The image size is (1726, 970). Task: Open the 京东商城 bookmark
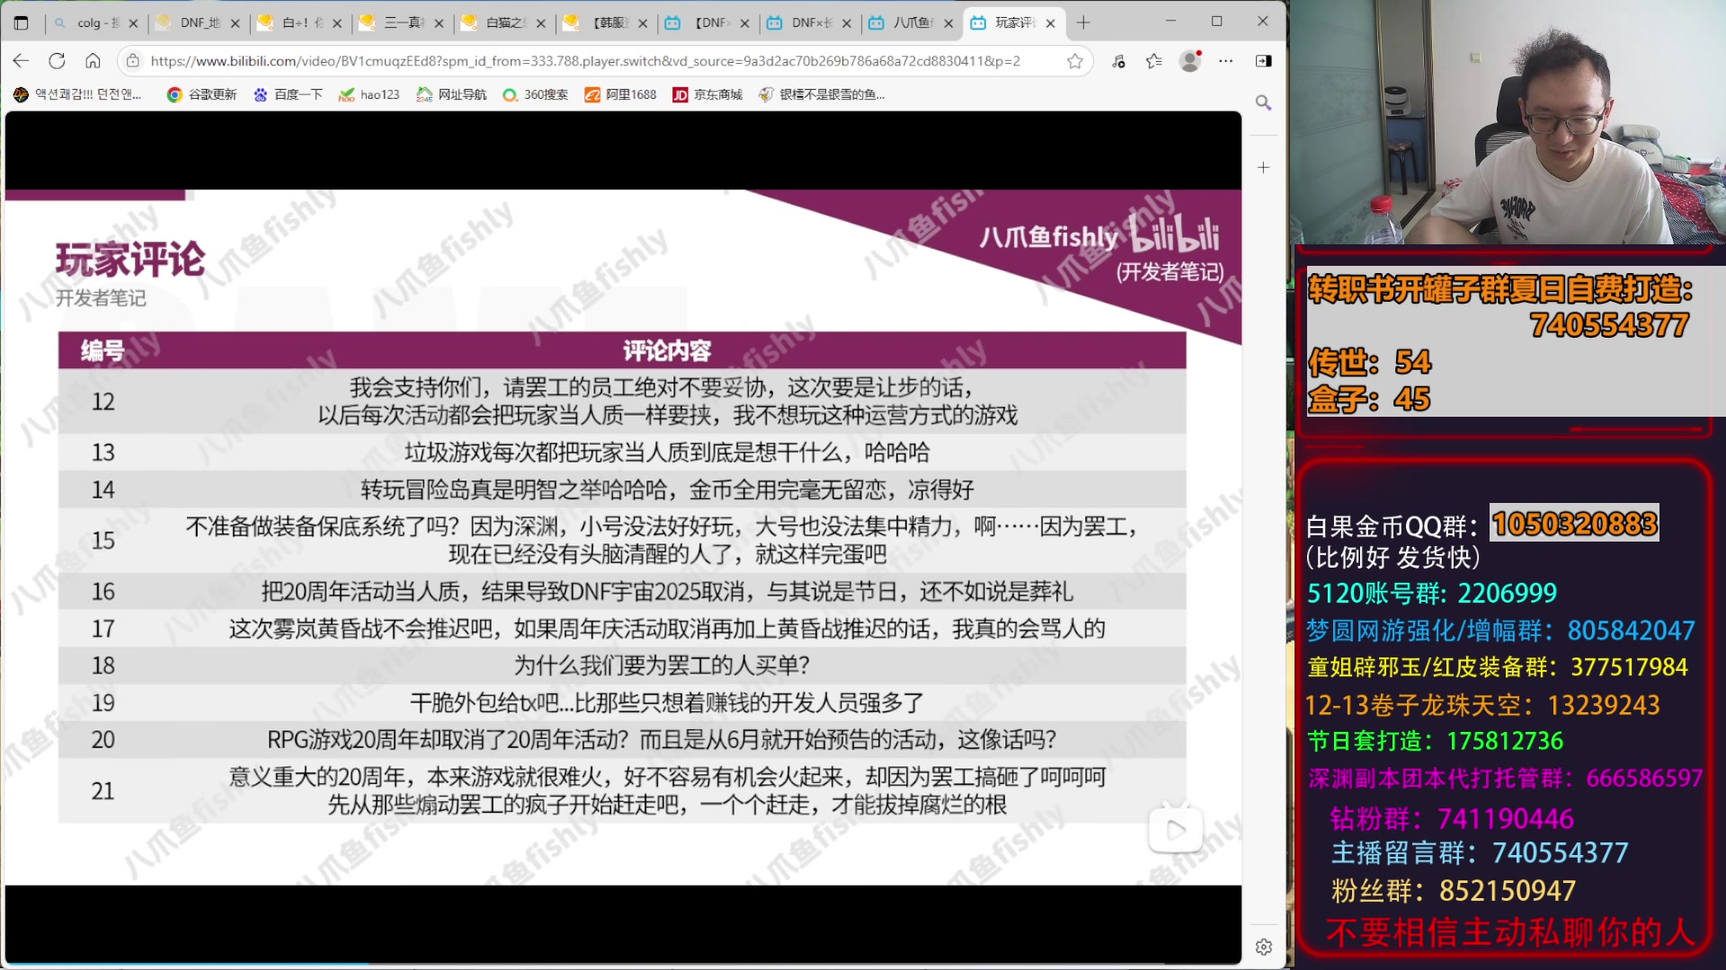pos(707,94)
